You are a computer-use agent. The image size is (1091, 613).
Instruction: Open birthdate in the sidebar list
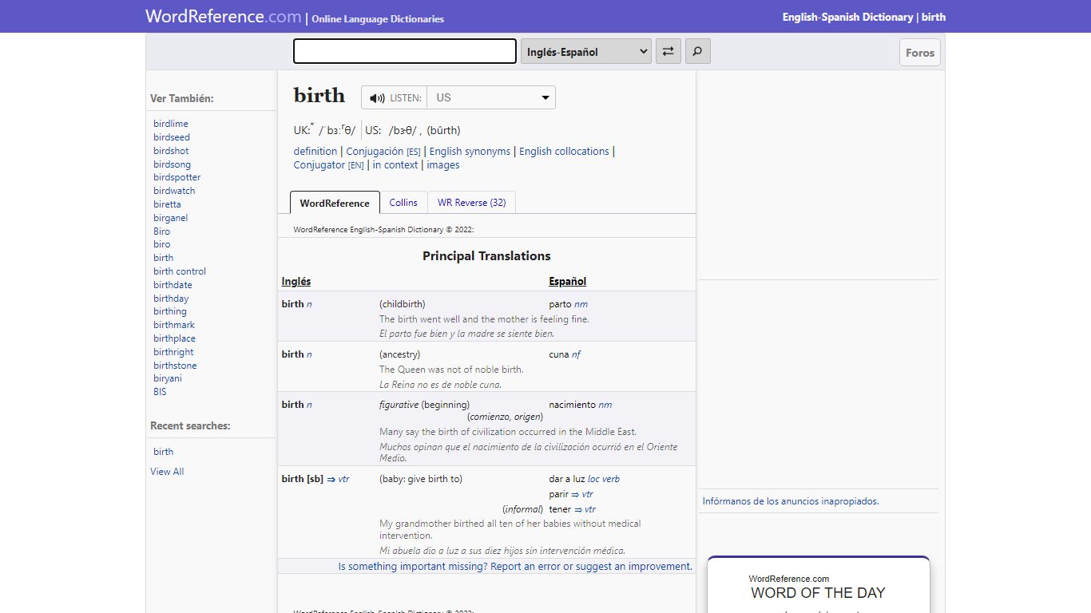[173, 285]
